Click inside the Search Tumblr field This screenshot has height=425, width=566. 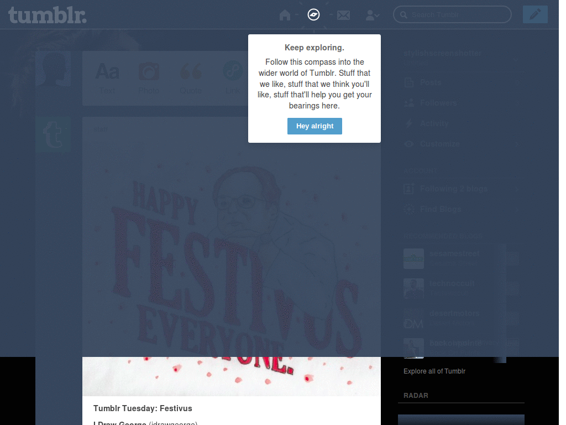pos(452,14)
